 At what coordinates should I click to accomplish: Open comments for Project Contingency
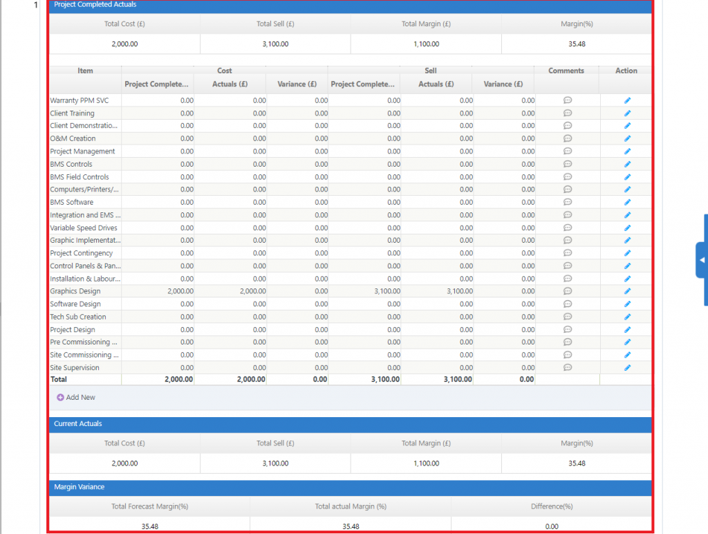point(568,253)
